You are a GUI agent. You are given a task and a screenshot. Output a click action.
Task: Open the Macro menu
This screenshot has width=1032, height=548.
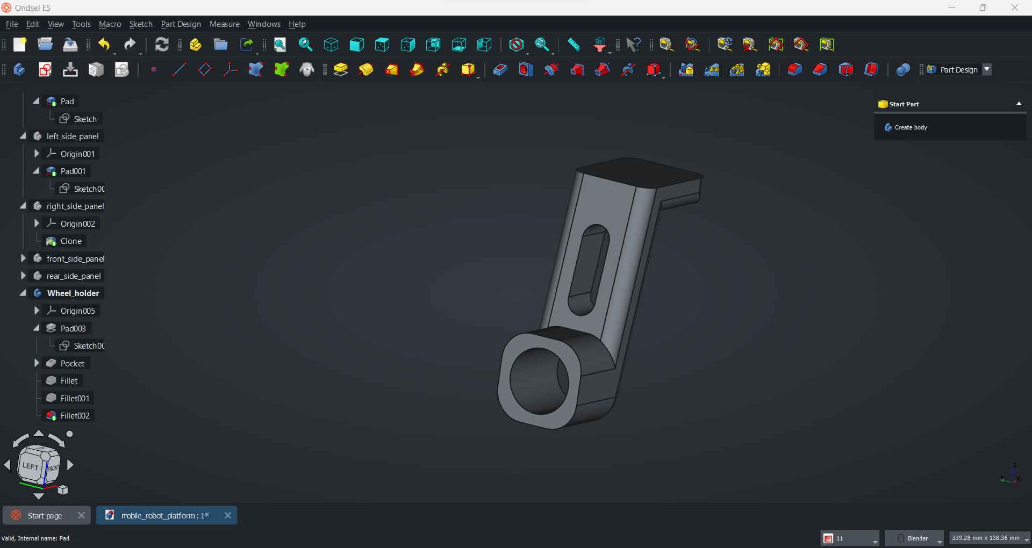click(x=110, y=24)
